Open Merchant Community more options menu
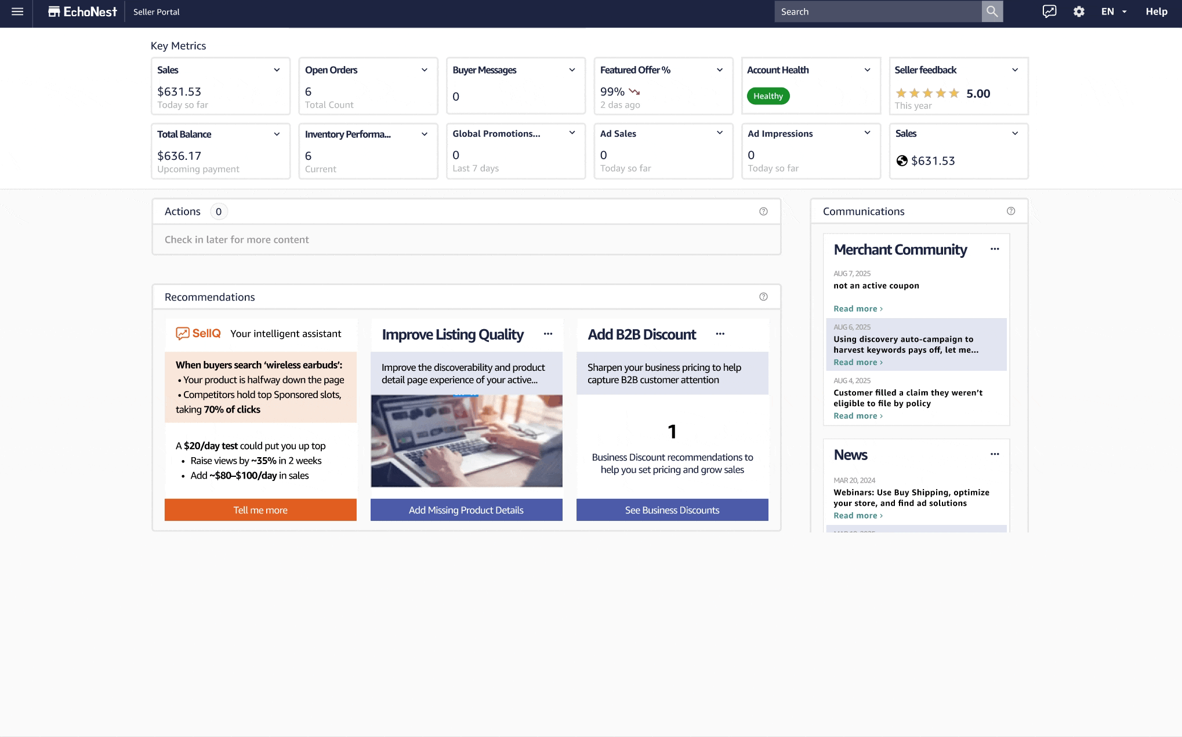The height and width of the screenshot is (737, 1182). pyautogui.click(x=995, y=249)
